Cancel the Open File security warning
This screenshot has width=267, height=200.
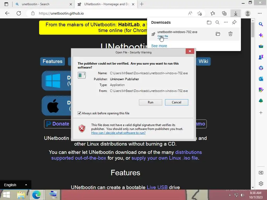(177, 102)
